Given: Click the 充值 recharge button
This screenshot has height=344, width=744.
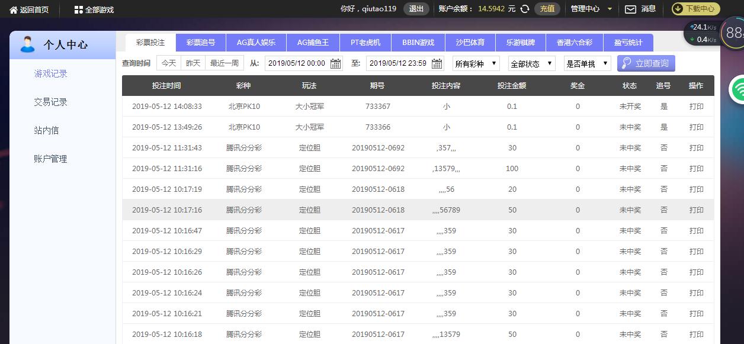Looking at the screenshot, I should (547, 9).
